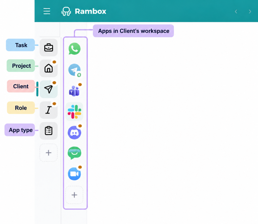The width and height of the screenshot is (258, 224).
Task: Open WhatsApp app
Action: [x=74, y=49]
